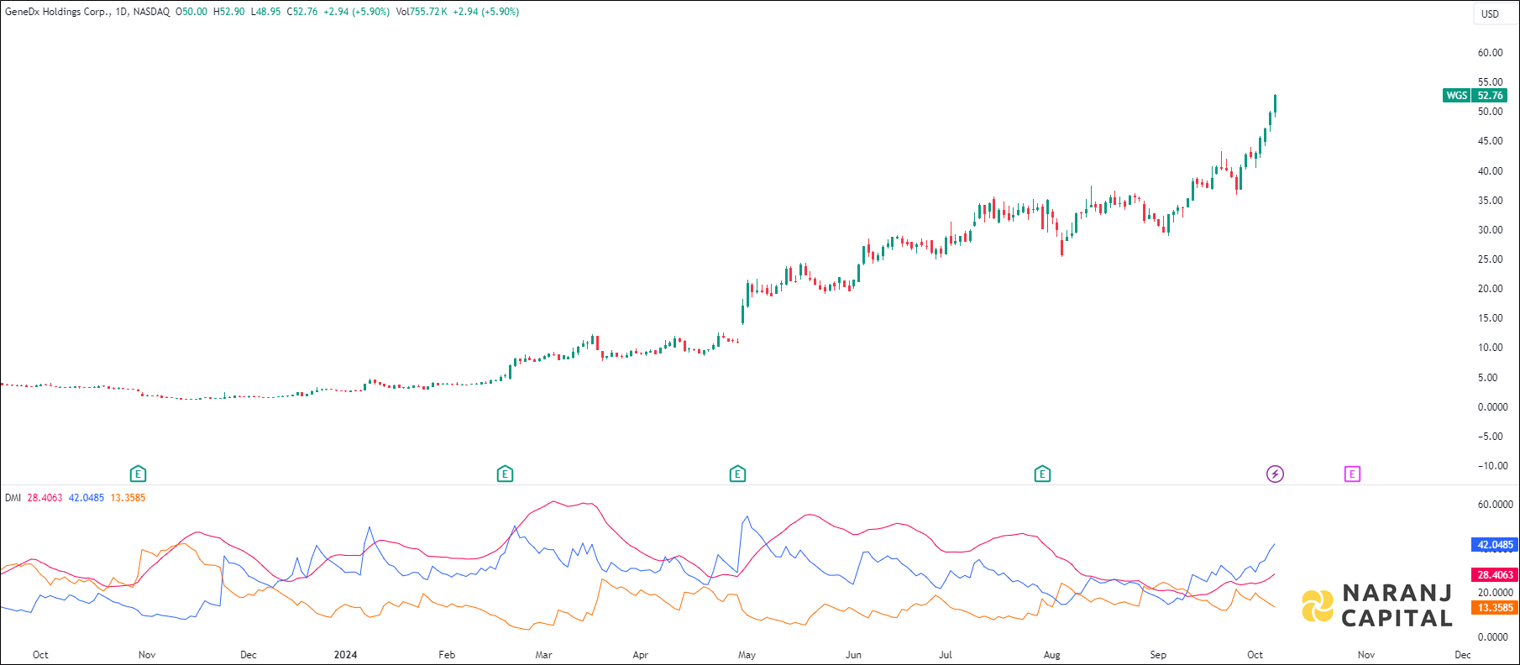This screenshot has height=665, width=1520.
Task: Select the blue 42.0485 axis price tag
Action: (1495, 545)
